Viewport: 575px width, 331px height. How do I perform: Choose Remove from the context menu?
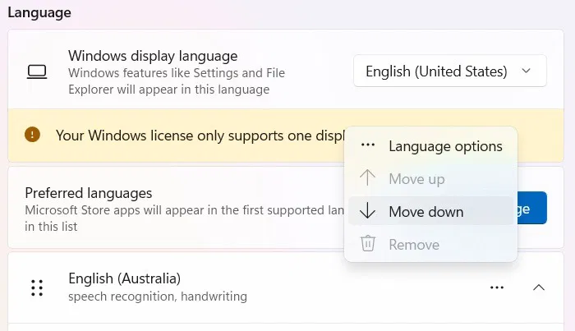tap(414, 244)
